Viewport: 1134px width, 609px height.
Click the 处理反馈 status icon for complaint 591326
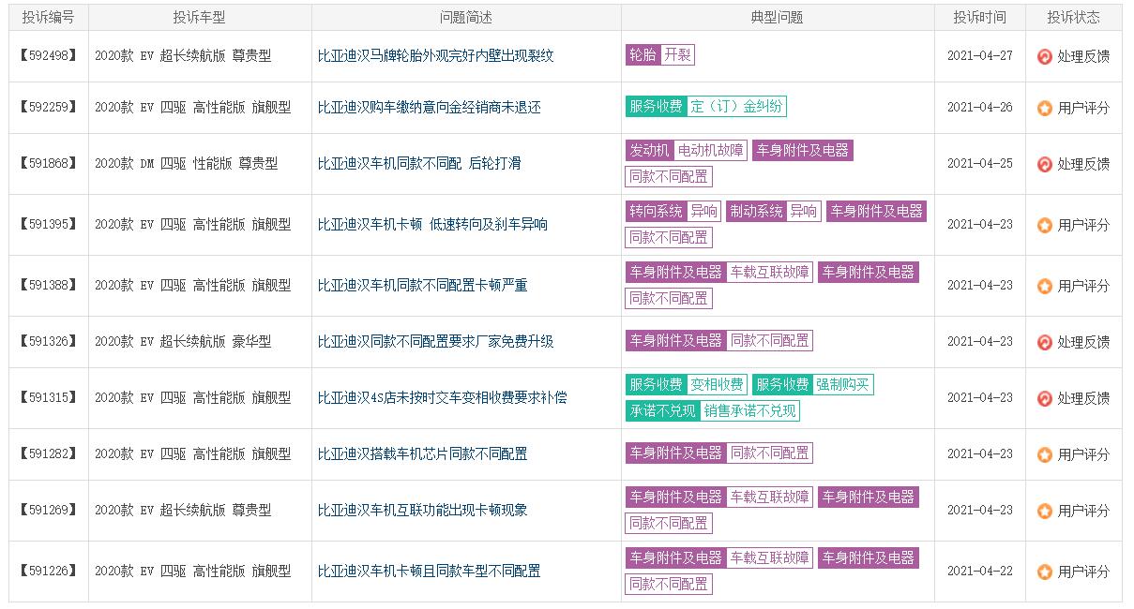pyautogui.click(x=1044, y=342)
